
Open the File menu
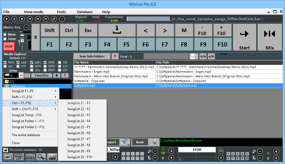(x=6, y=12)
